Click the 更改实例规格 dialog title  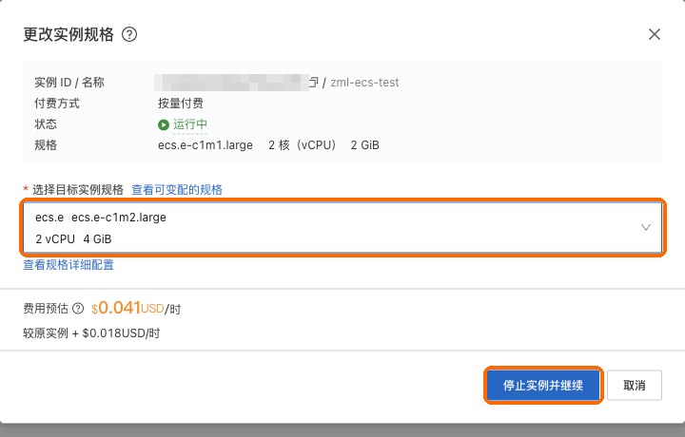pyautogui.click(x=68, y=34)
